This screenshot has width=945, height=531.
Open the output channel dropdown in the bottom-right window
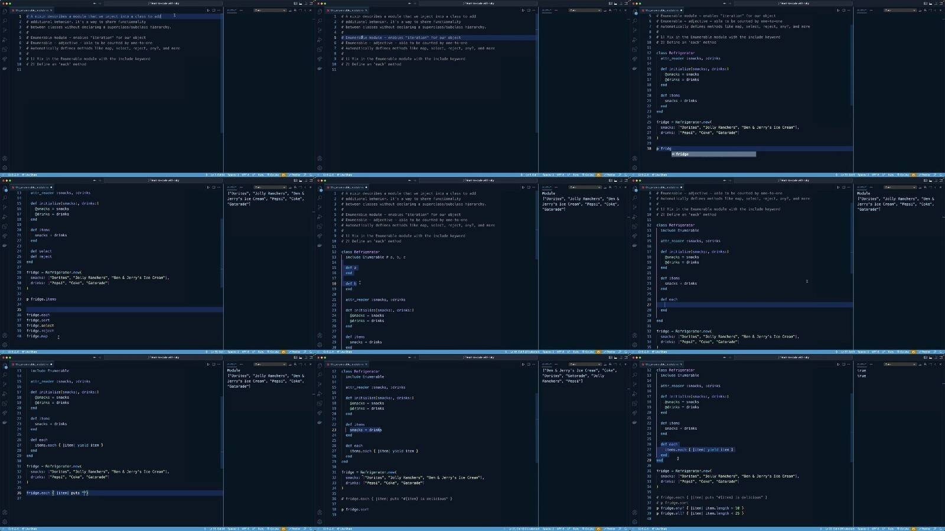click(899, 364)
